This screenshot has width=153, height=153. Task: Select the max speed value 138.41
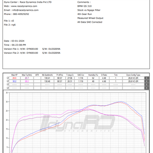click(47, 78)
